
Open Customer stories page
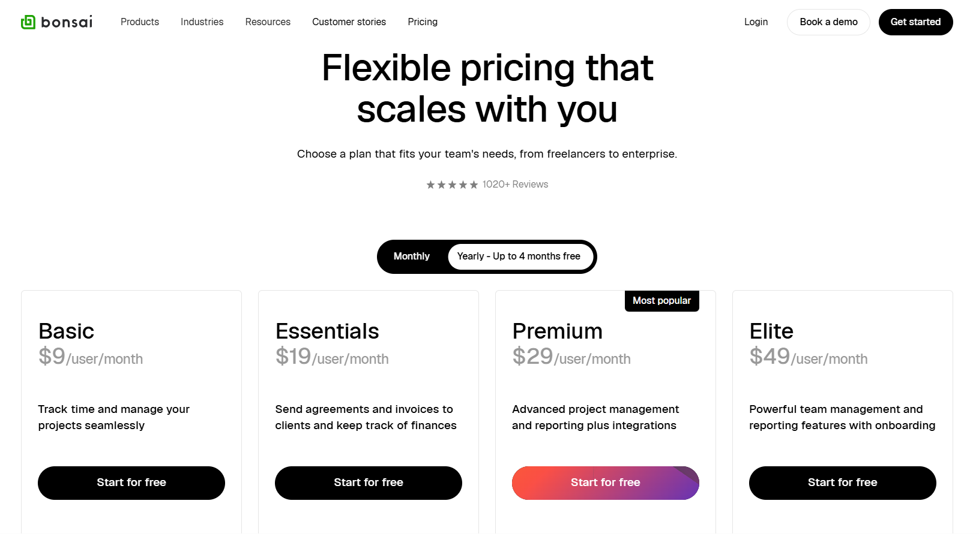click(x=349, y=22)
